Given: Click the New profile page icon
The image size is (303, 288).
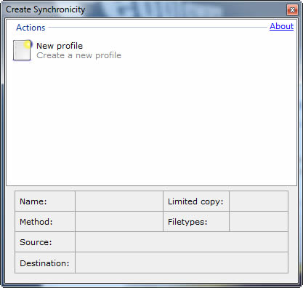Looking at the screenshot, I should (23, 50).
